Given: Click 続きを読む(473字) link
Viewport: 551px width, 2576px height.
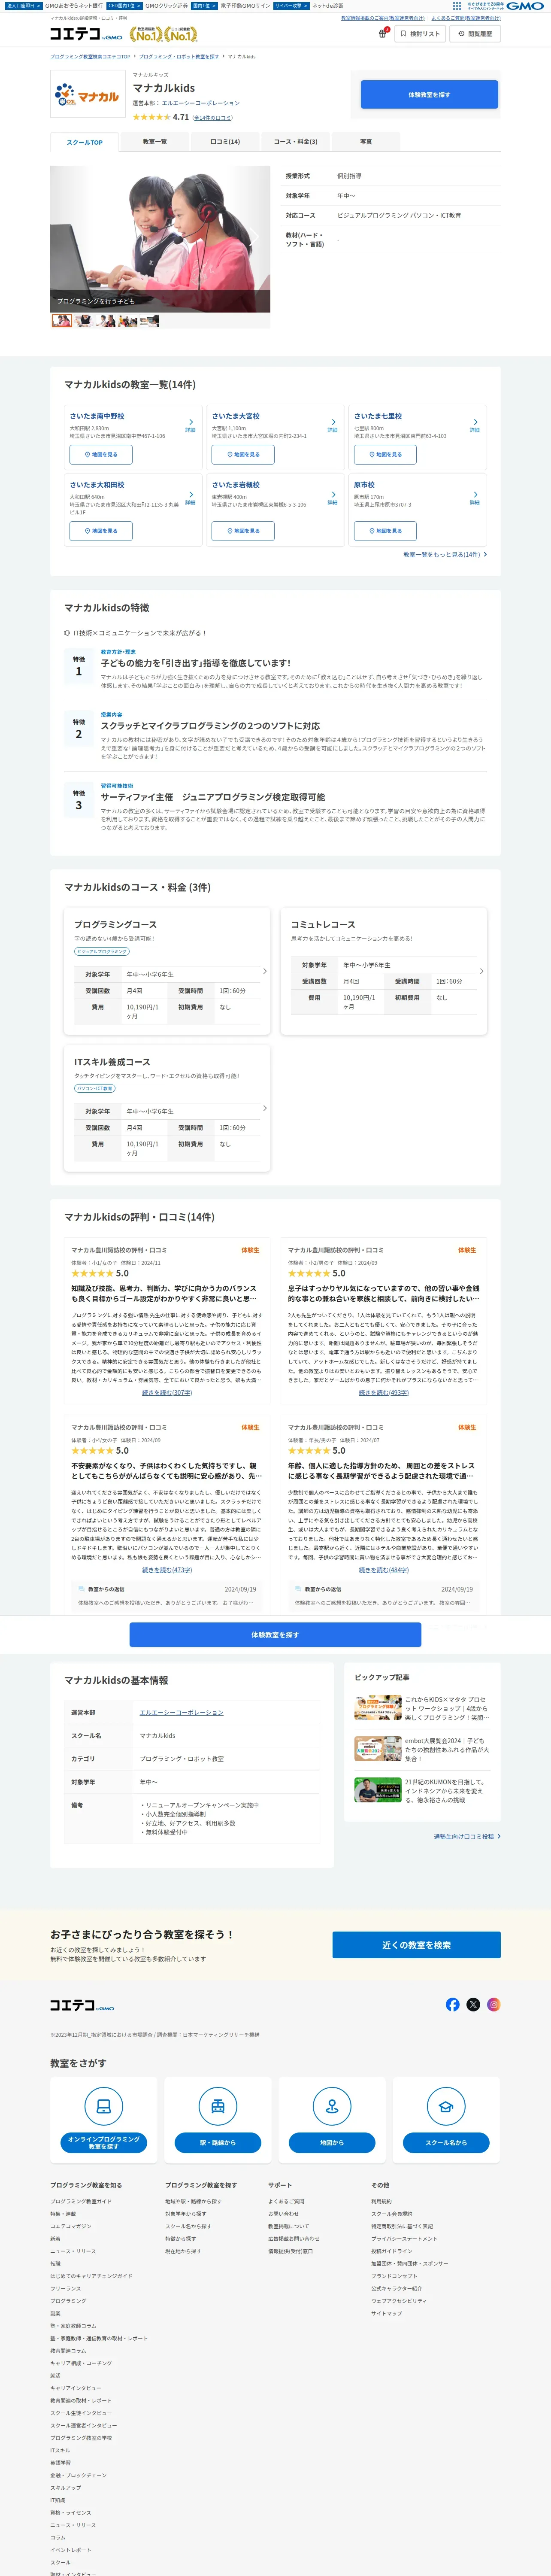Looking at the screenshot, I should pos(167,1570).
